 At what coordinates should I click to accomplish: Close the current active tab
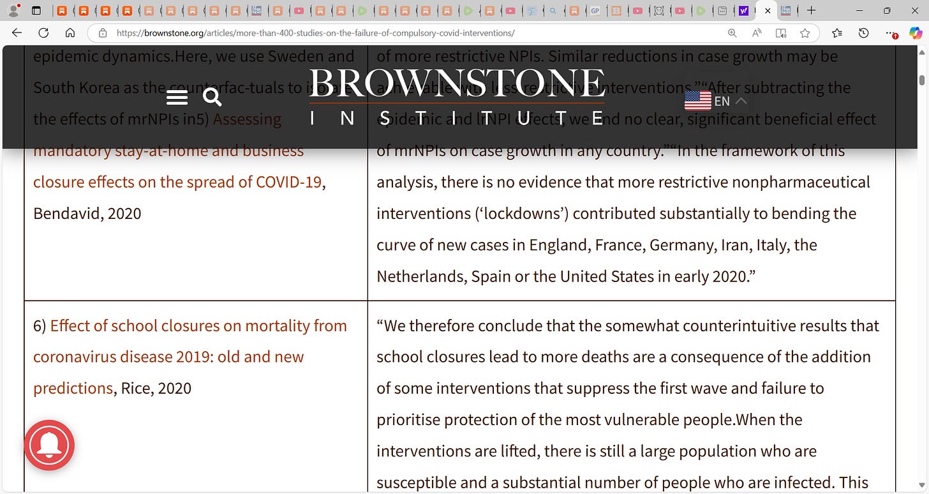[x=767, y=11]
